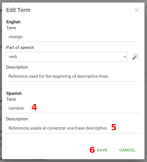The height and width of the screenshot is (162, 147).
Task: Click the 'Term' label under English
Action: [11, 28]
